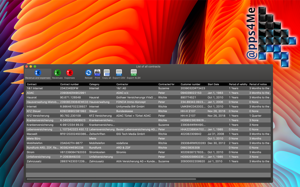The image size is (300, 187).
Task: Click contract number R.98646702228927
Action: click(x=73, y=107)
